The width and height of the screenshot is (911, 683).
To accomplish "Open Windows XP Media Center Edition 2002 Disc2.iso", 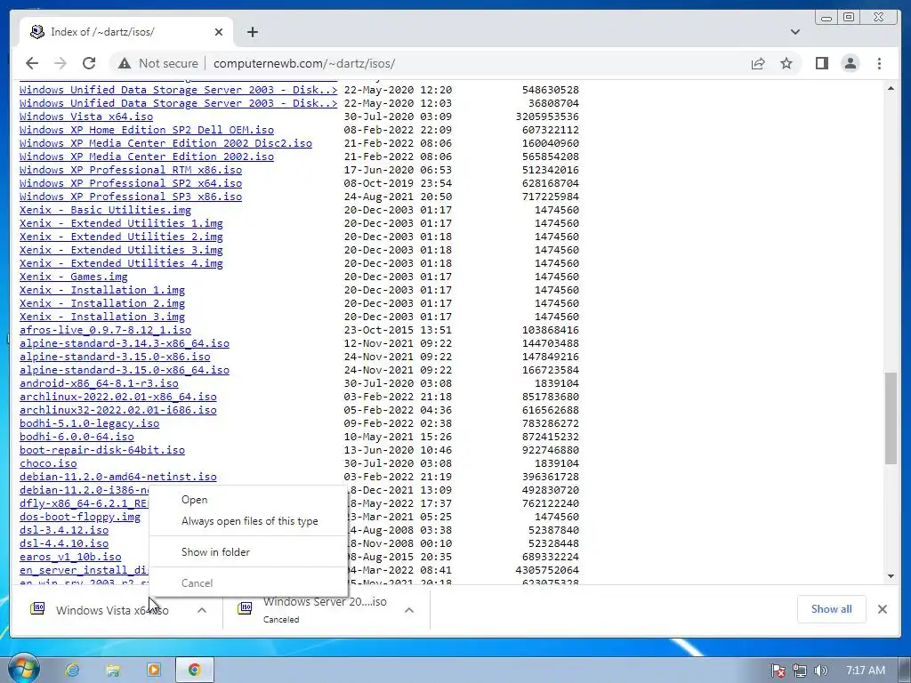I will (x=165, y=143).
